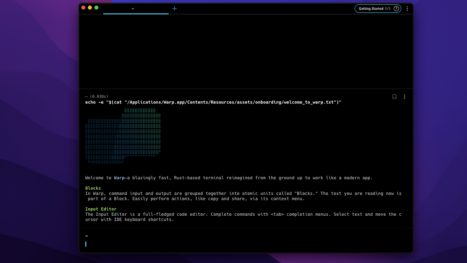The height and width of the screenshot is (263, 467).
Task: Open a new terminal tab with the plus
Action: click(x=174, y=8)
